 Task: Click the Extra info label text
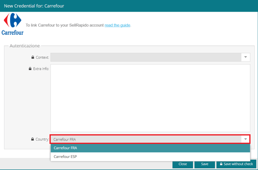41,69
